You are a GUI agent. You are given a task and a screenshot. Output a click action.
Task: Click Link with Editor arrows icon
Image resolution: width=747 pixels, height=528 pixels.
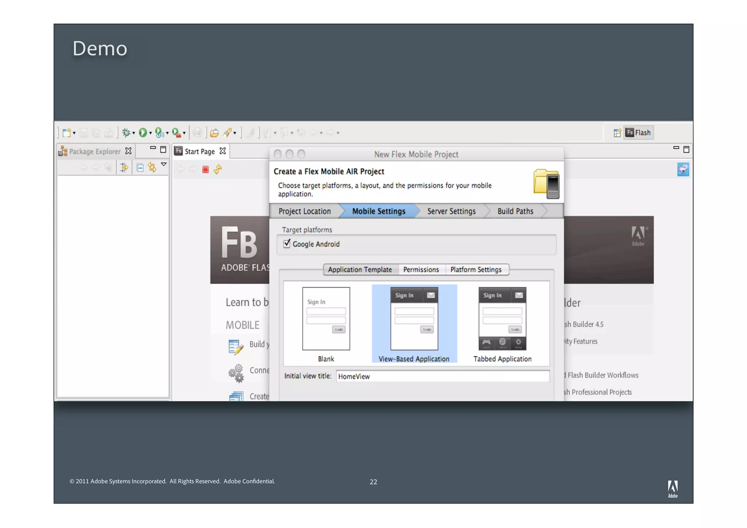(152, 167)
